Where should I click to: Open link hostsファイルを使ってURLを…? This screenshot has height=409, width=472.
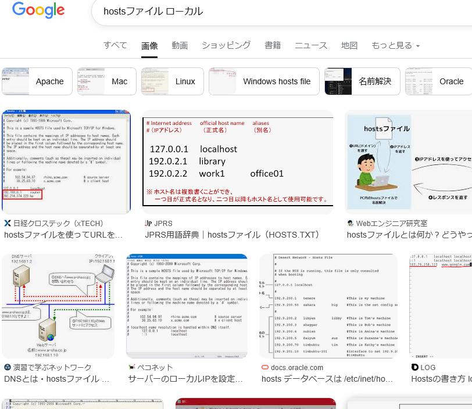(x=63, y=235)
